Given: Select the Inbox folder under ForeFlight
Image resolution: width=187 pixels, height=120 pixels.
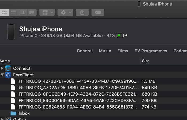Looking at the screenshot, I should click(x=24, y=113).
